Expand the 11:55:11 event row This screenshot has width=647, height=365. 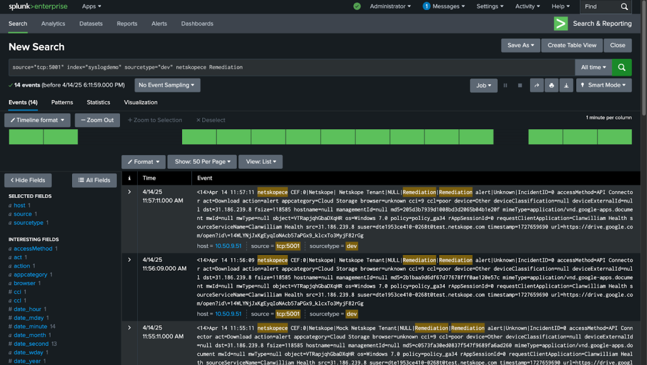(x=129, y=328)
